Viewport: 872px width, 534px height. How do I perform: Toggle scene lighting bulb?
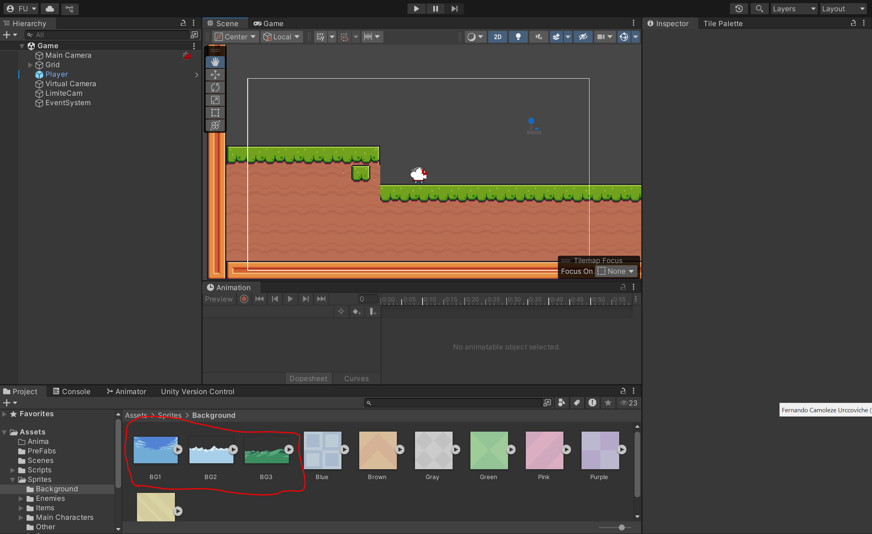coord(518,37)
